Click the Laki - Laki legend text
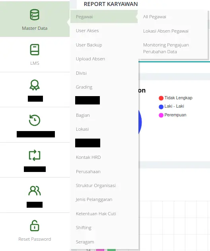210x251 pixels. [174, 106]
